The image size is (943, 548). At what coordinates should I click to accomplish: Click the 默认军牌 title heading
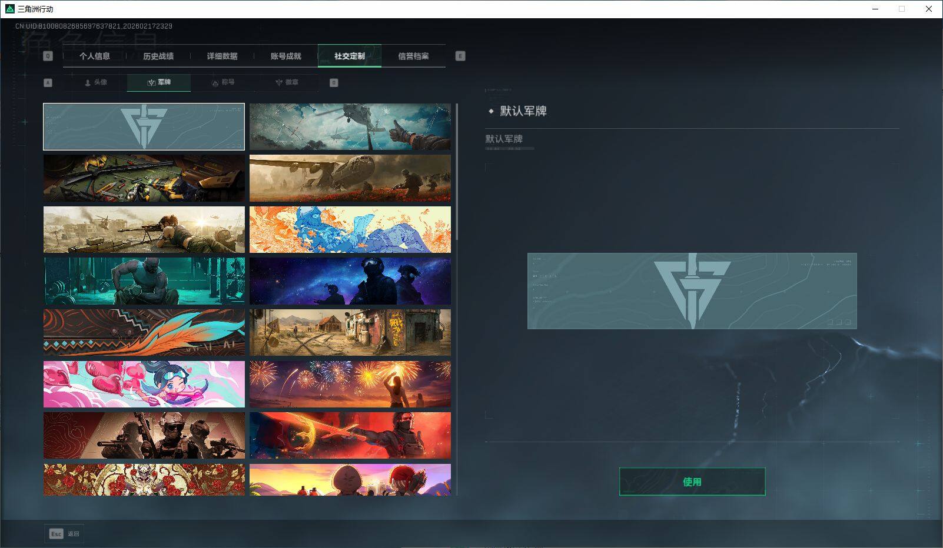[523, 111]
